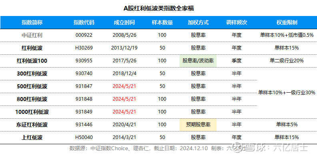Image resolution: width=317 pixels, height=157 pixels.
Task: Click the green 股息率/波动率 cell
Action: click(198, 61)
